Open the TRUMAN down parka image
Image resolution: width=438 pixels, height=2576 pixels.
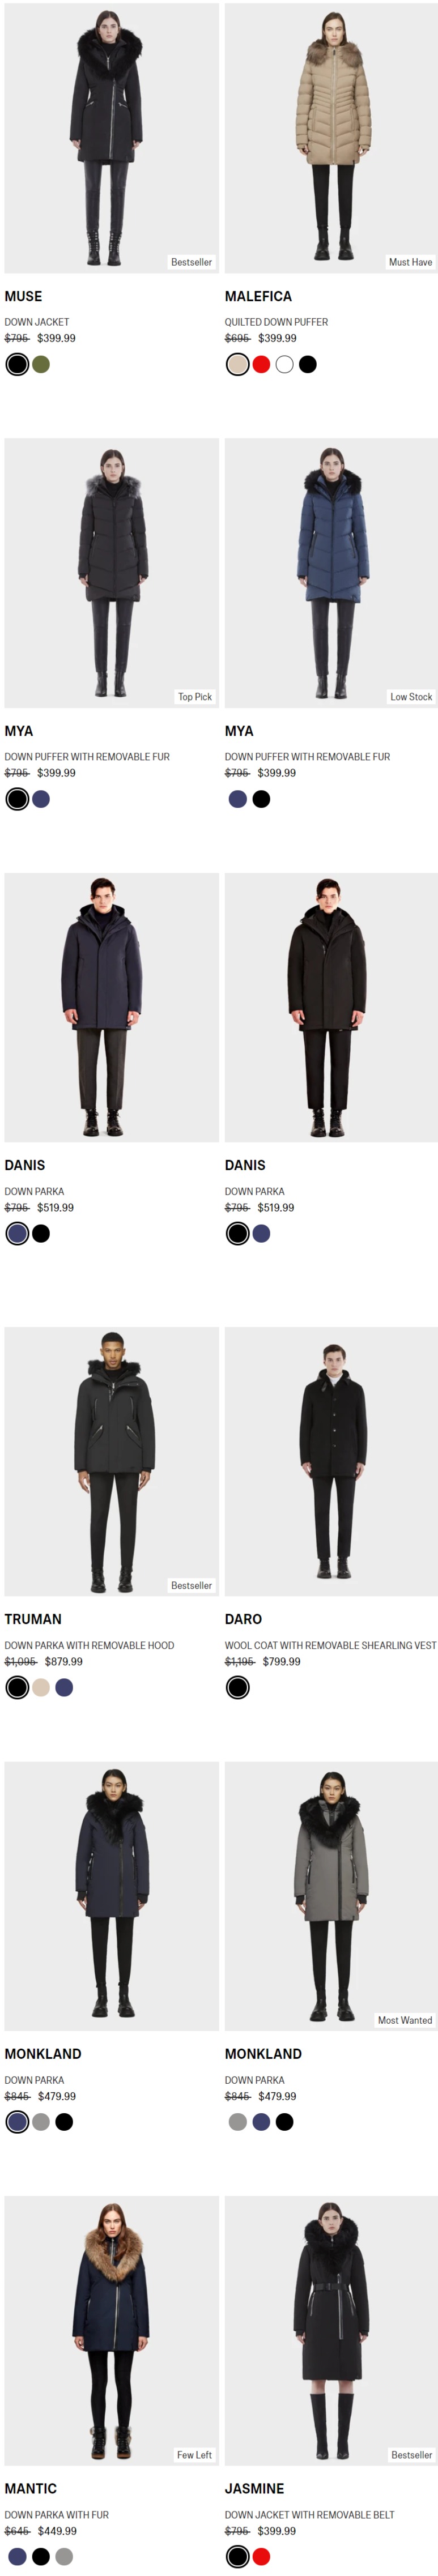pyautogui.click(x=111, y=1461)
